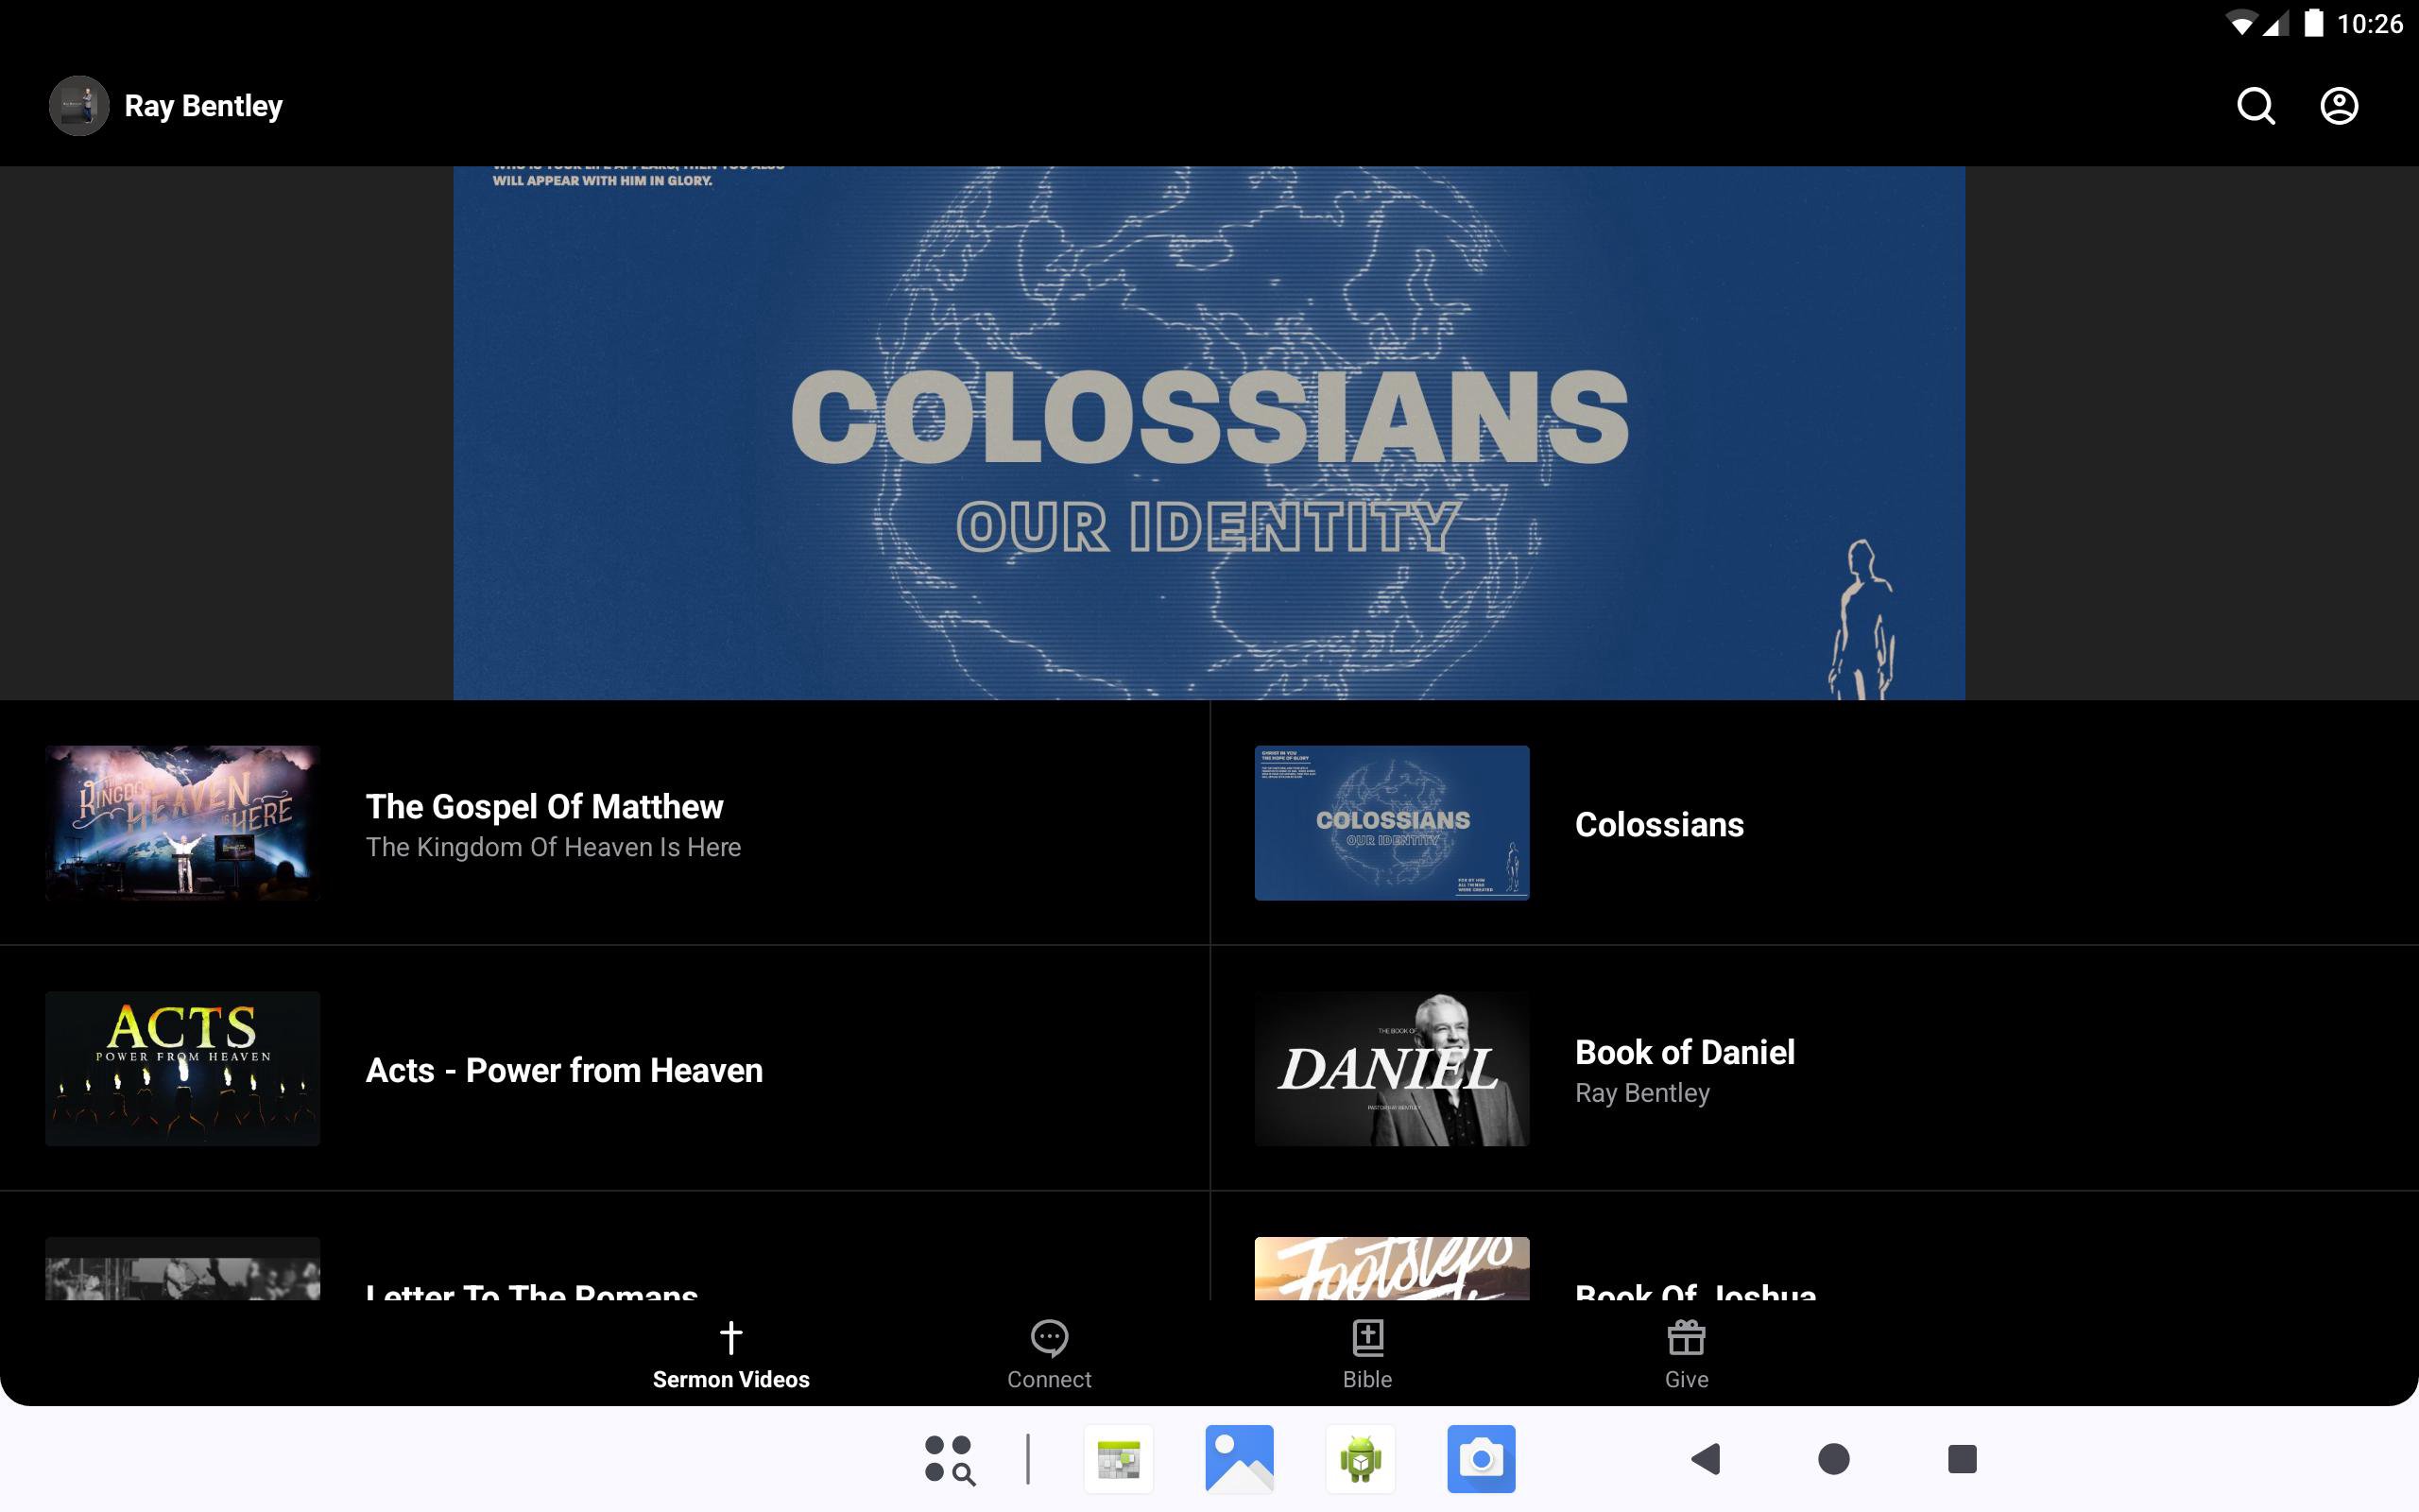Viewport: 2419px width, 1512px height.
Task: Open The Gospel Of Matthew series
Action: pyautogui.click(x=543, y=807)
